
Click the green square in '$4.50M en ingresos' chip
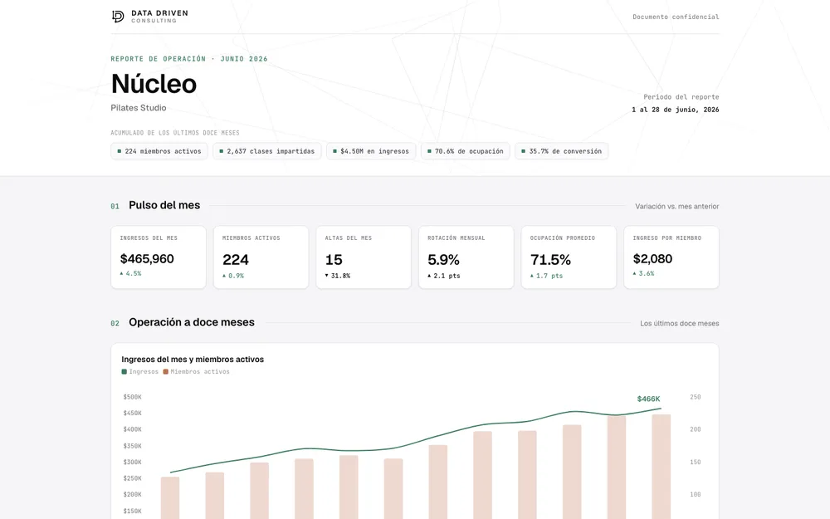[x=334, y=151]
